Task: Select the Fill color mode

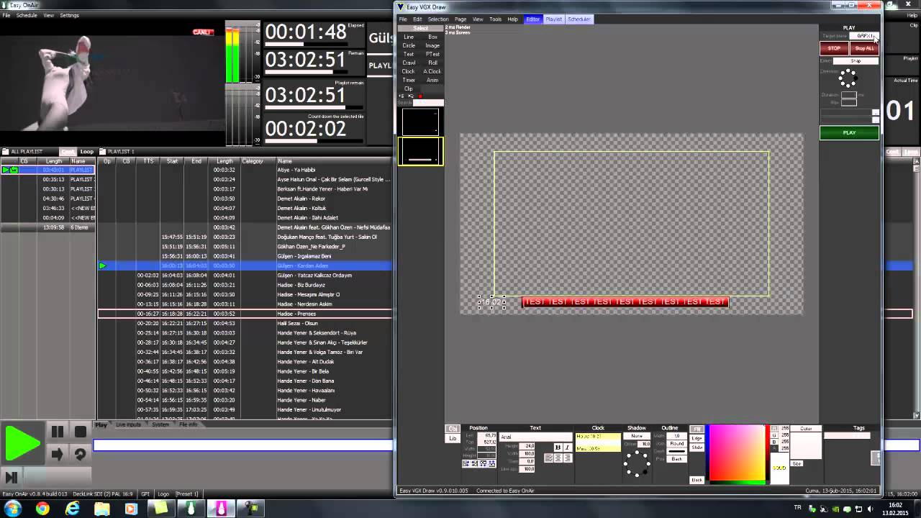Action: [x=697, y=430]
